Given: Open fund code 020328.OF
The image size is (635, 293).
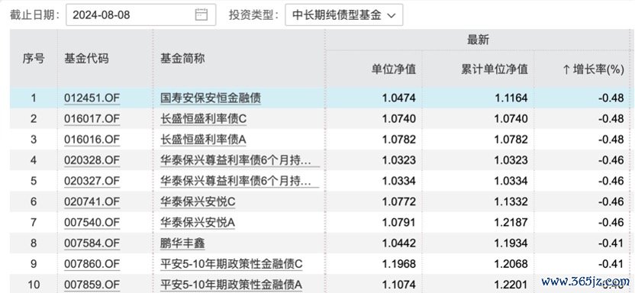Looking at the screenshot, I should pyautogui.click(x=92, y=160).
